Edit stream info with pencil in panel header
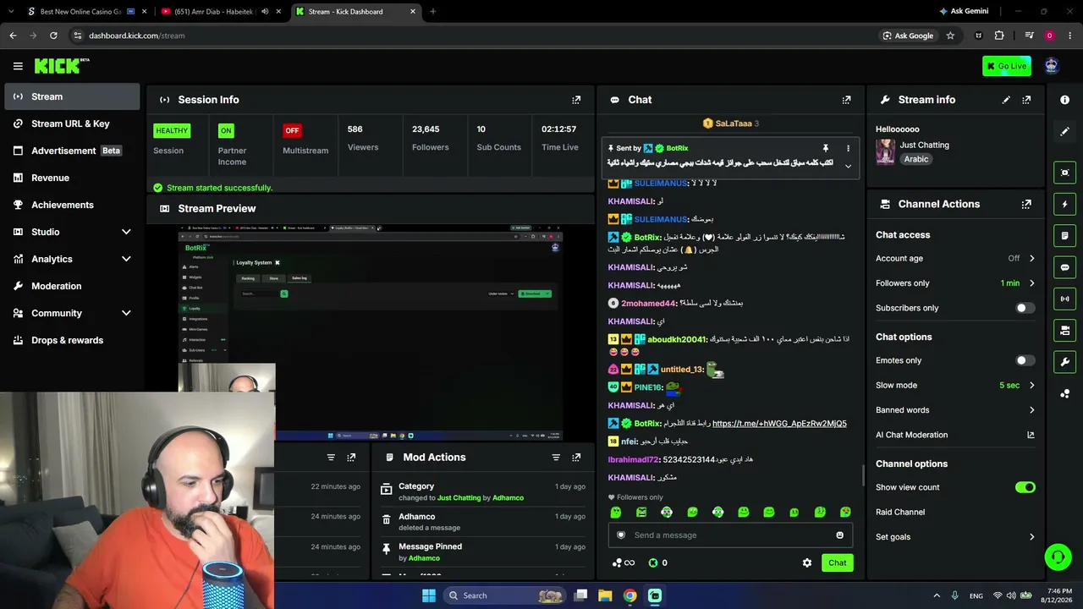The width and height of the screenshot is (1083, 609). point(1006,100)
